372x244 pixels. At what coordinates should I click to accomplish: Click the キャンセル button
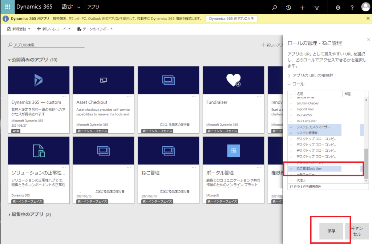pyautogui.click(x=357, y=231)
